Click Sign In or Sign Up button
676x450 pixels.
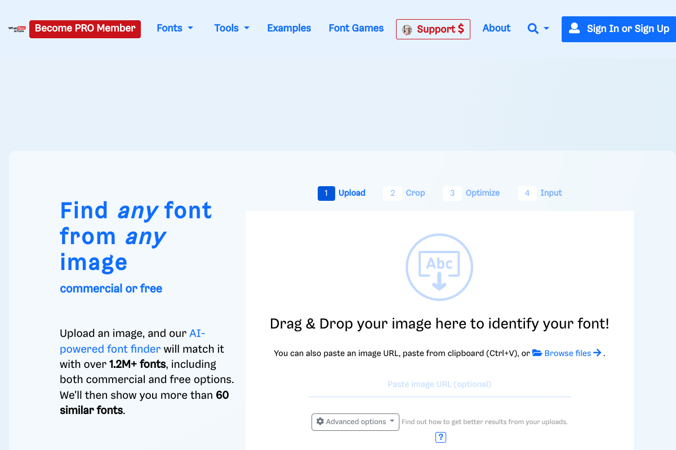click(x=619, y=29)
